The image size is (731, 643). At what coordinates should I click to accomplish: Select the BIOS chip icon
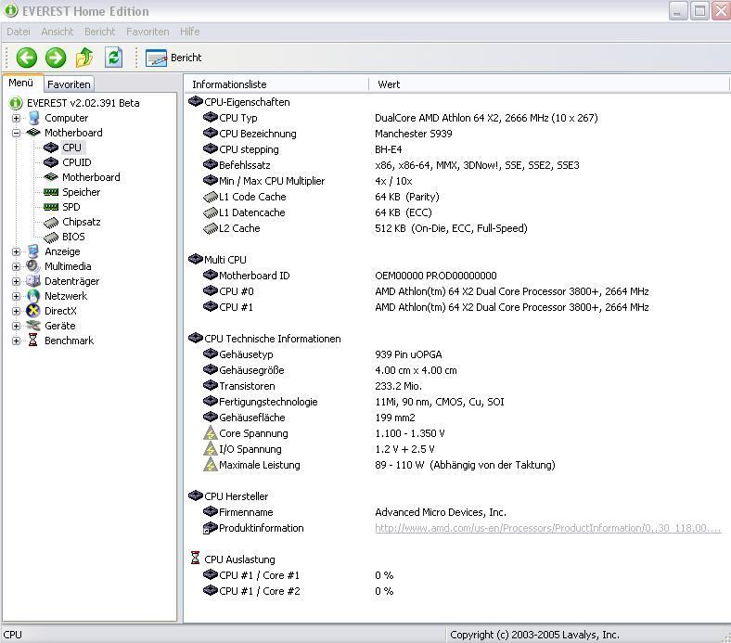[51, 238]
